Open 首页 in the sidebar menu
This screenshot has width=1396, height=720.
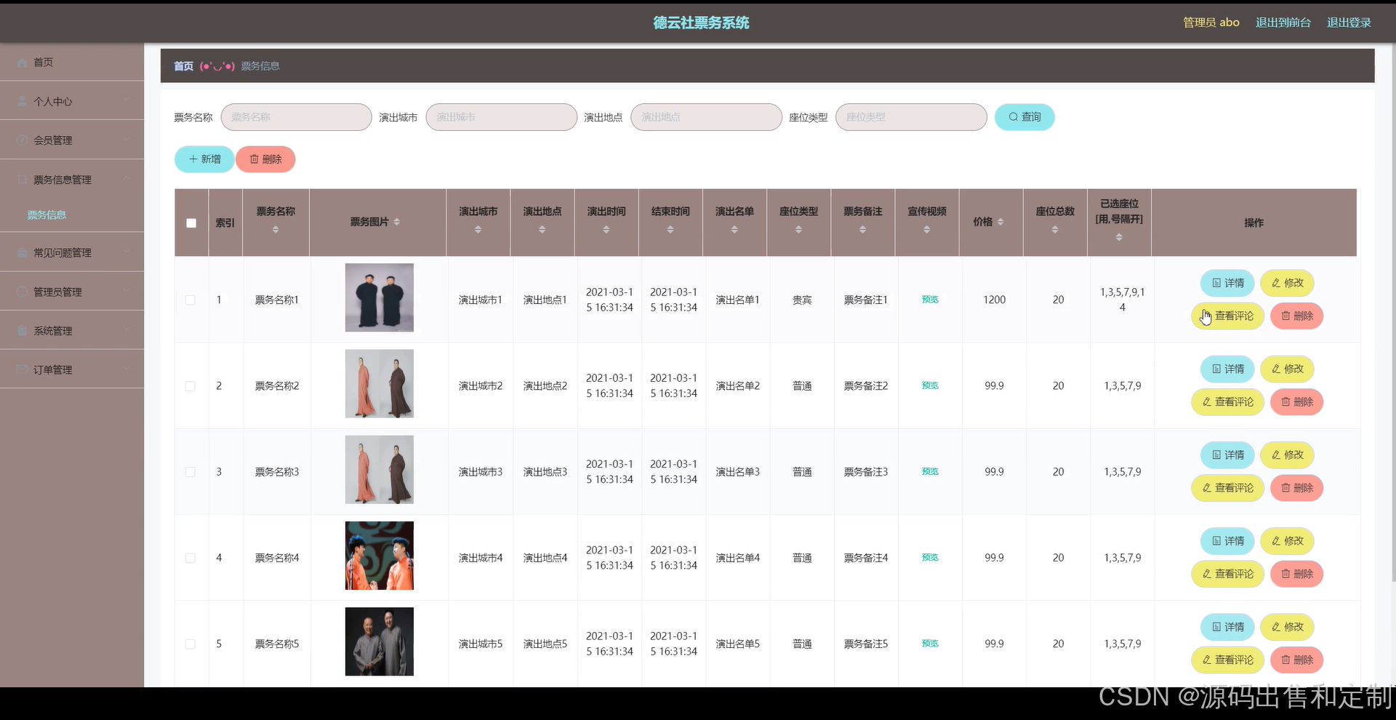click(x=72, y=63)
